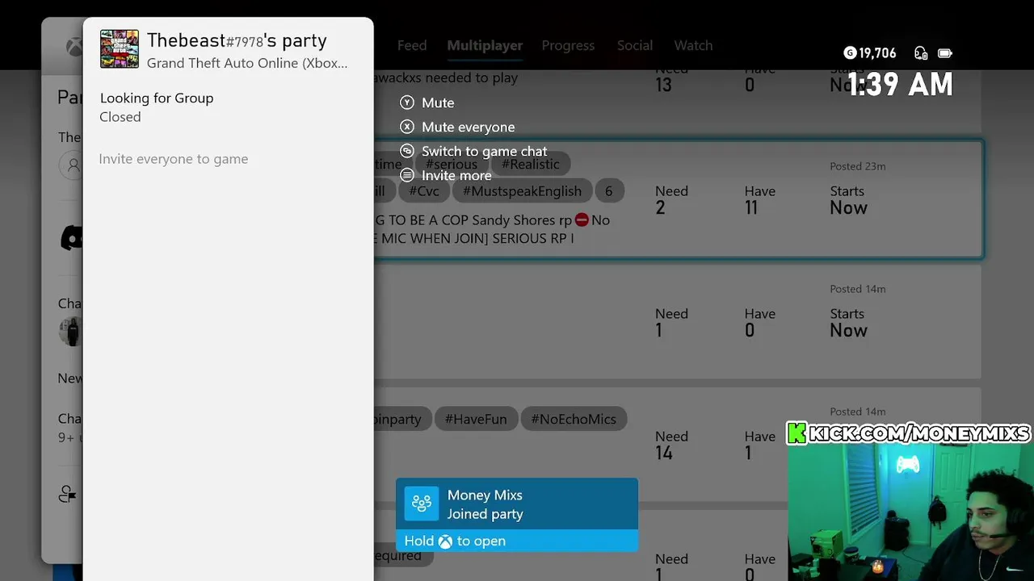
Task: Click the 1:39 AM clock
Action: (901, 84)
